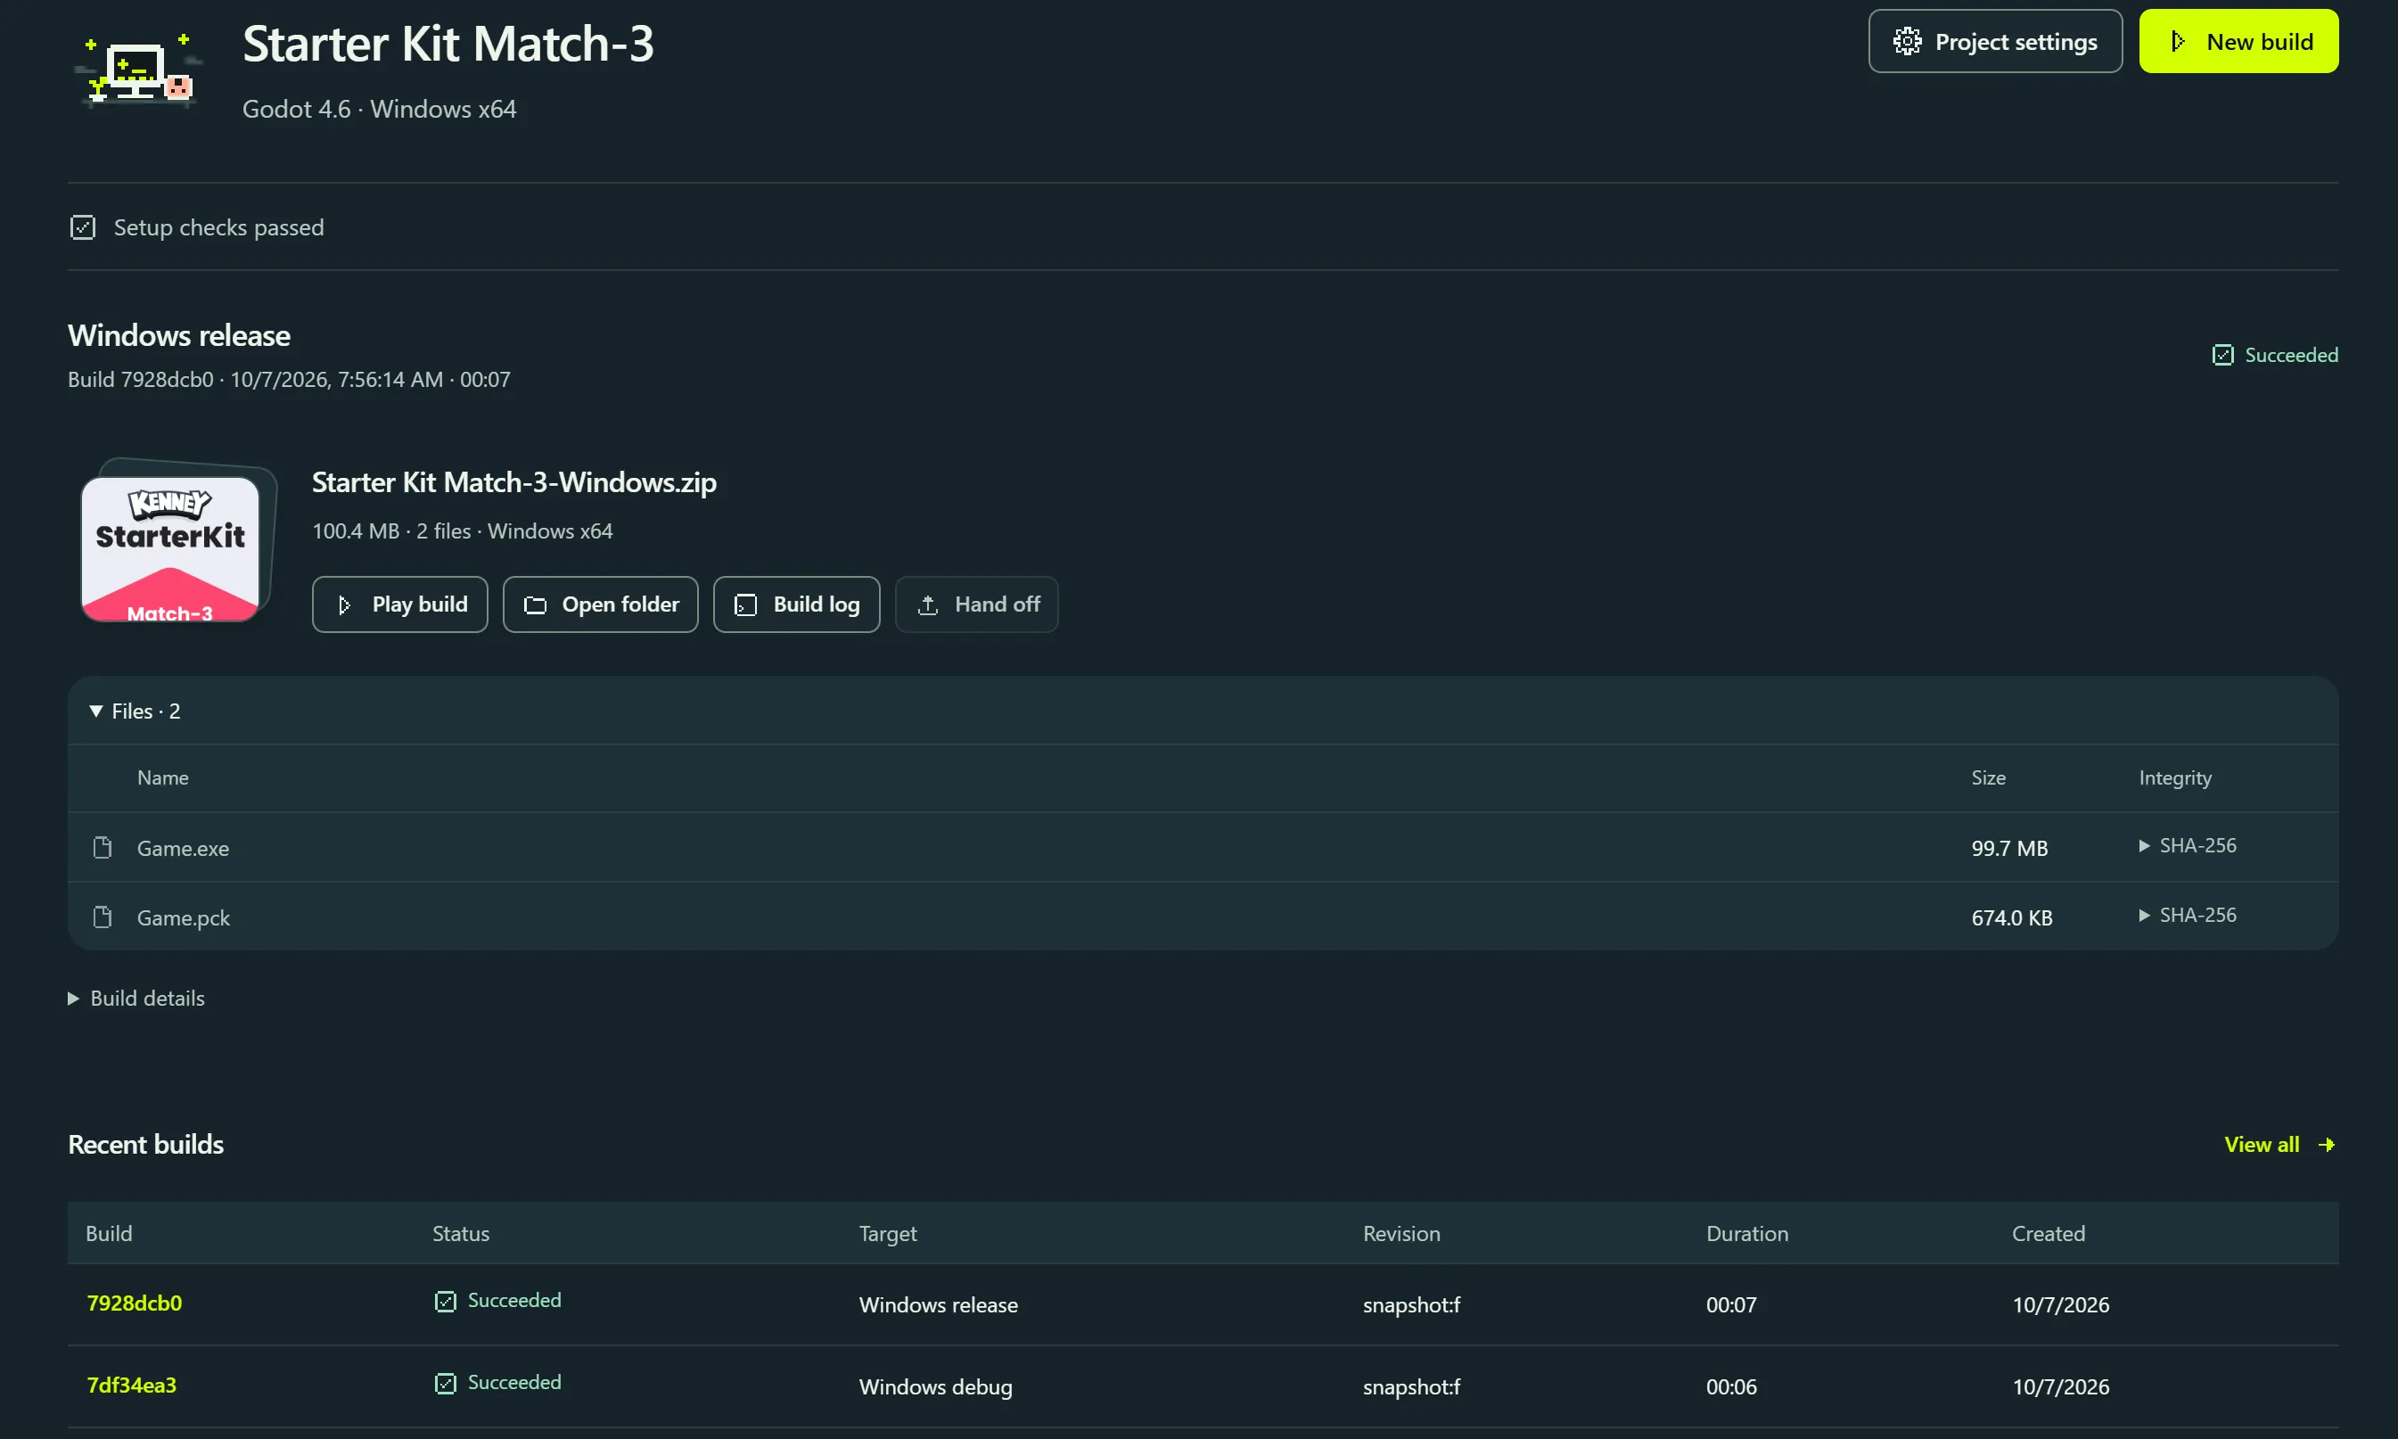Click the Windows release target cell
Screen dimensions: 2398x1439
tap(939, 1305)
